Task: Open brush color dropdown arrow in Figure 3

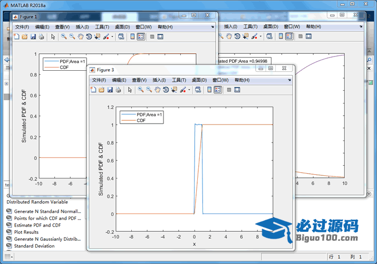Action: click(x=189, y=90)
